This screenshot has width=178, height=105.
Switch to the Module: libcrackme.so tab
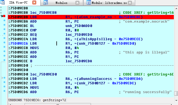pyautogui.click(x=109, y=3)
